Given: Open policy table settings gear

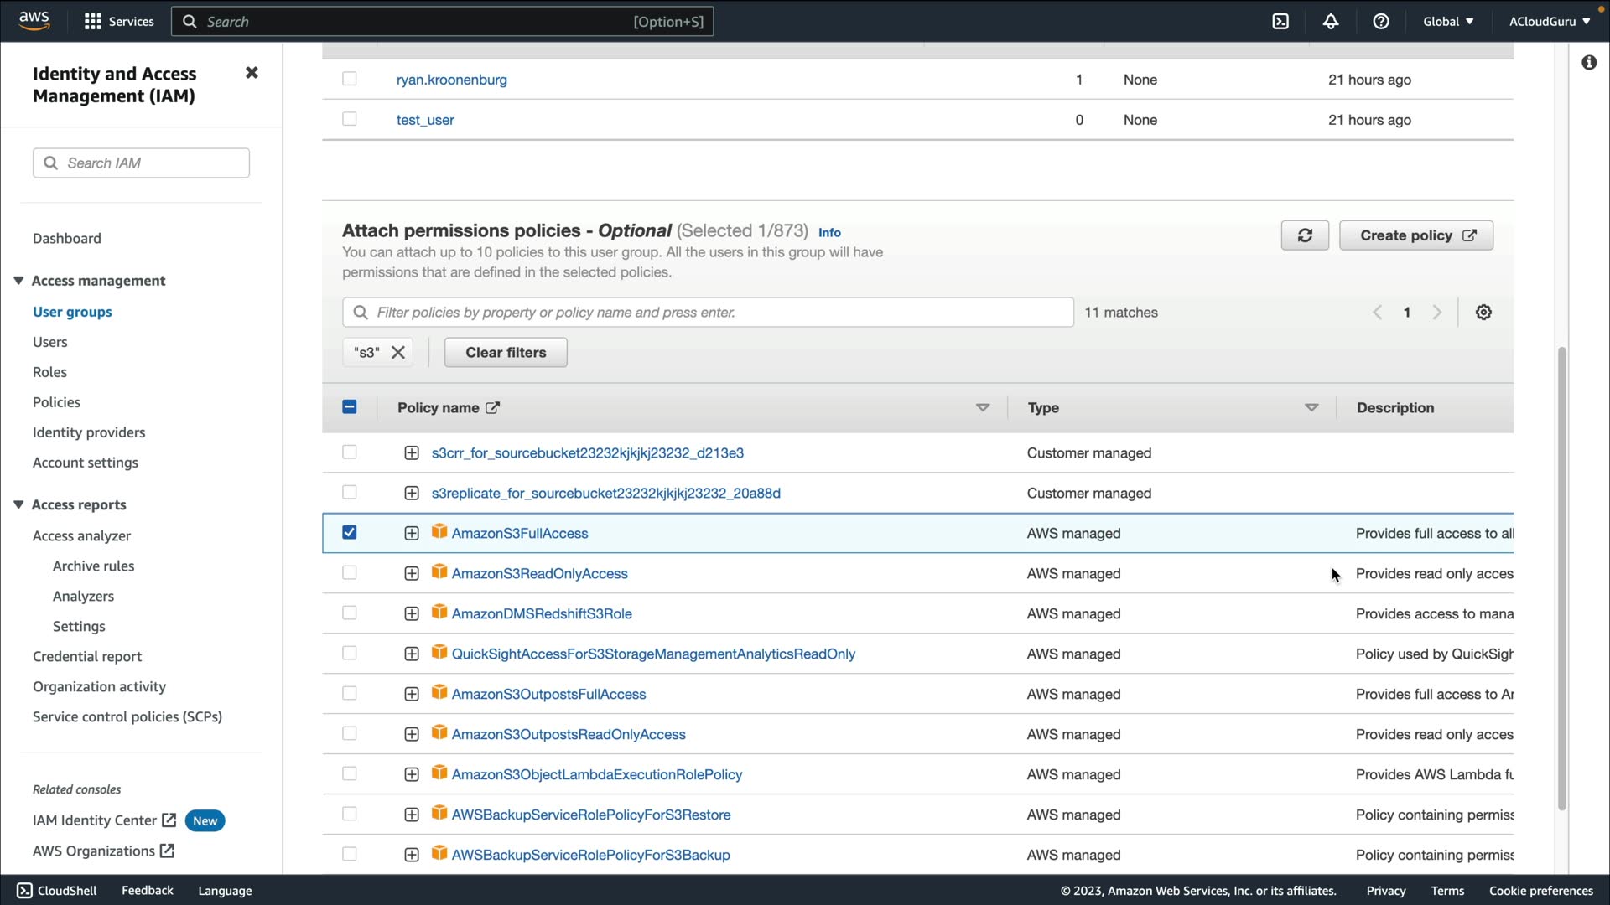Looking at the screenshot, I should [1483, 313].
